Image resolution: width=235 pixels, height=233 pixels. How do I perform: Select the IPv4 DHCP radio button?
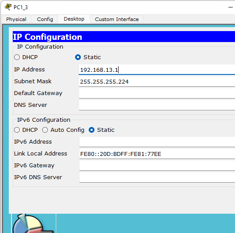[17, 57]
